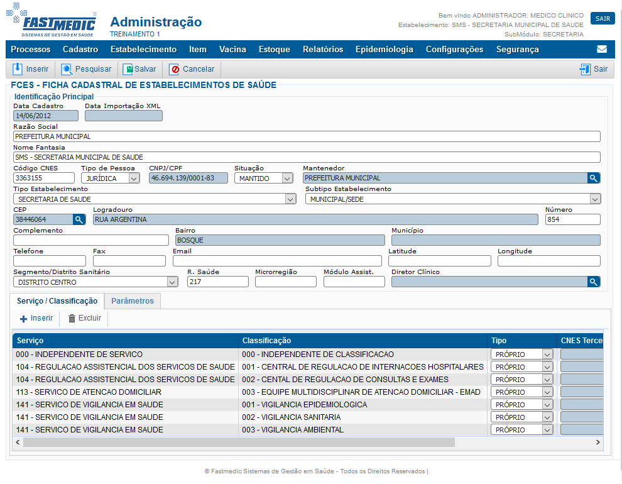Click the Pesquisar magnifier toolbar icon

click(x=67, y=69)
